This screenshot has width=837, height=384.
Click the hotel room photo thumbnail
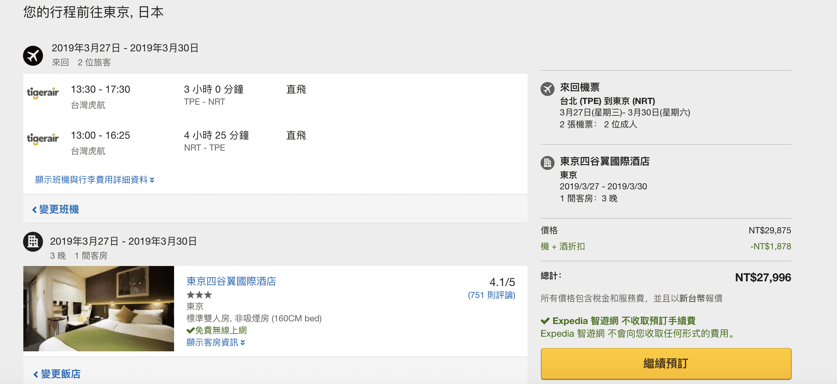point(99,309)
